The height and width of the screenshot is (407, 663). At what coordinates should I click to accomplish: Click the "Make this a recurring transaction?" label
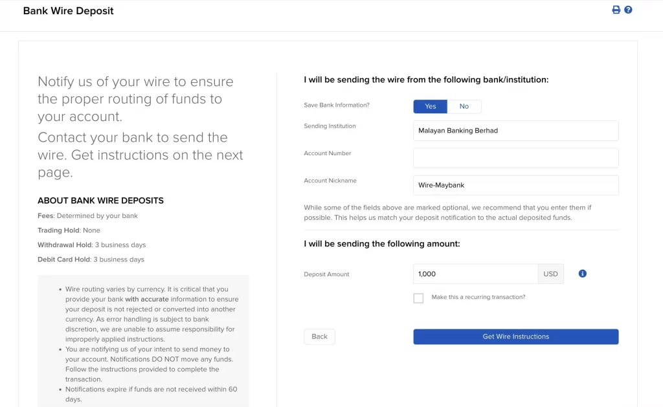point(478,297)
